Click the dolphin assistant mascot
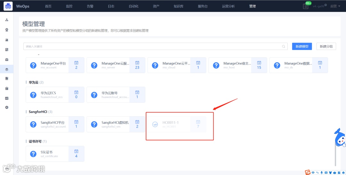This screenshot has width=346, height=175. 340,137
